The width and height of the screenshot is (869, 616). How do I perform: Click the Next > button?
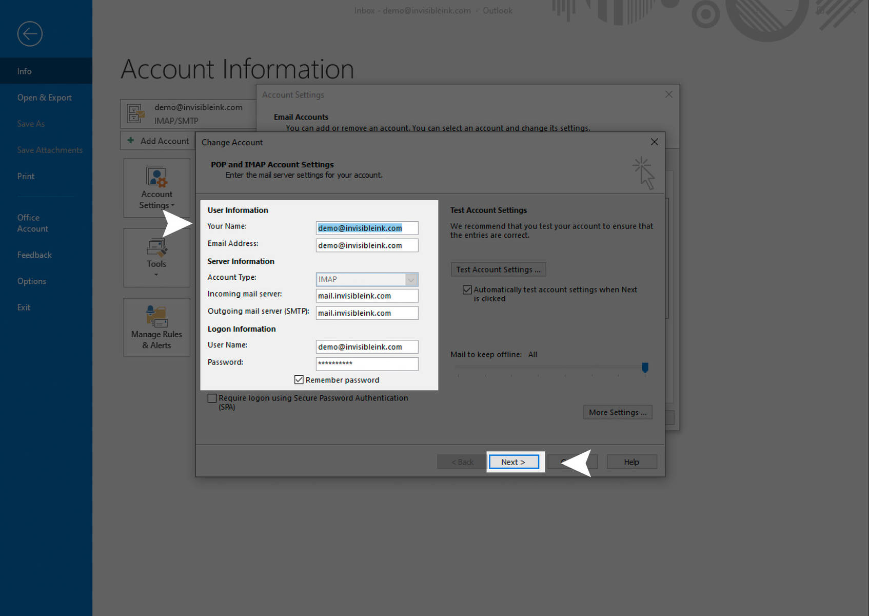coord(513,462)
